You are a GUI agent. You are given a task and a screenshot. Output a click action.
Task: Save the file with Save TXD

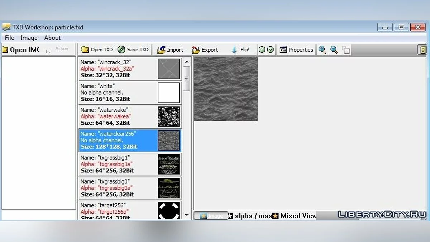click(x=133, y=50)
